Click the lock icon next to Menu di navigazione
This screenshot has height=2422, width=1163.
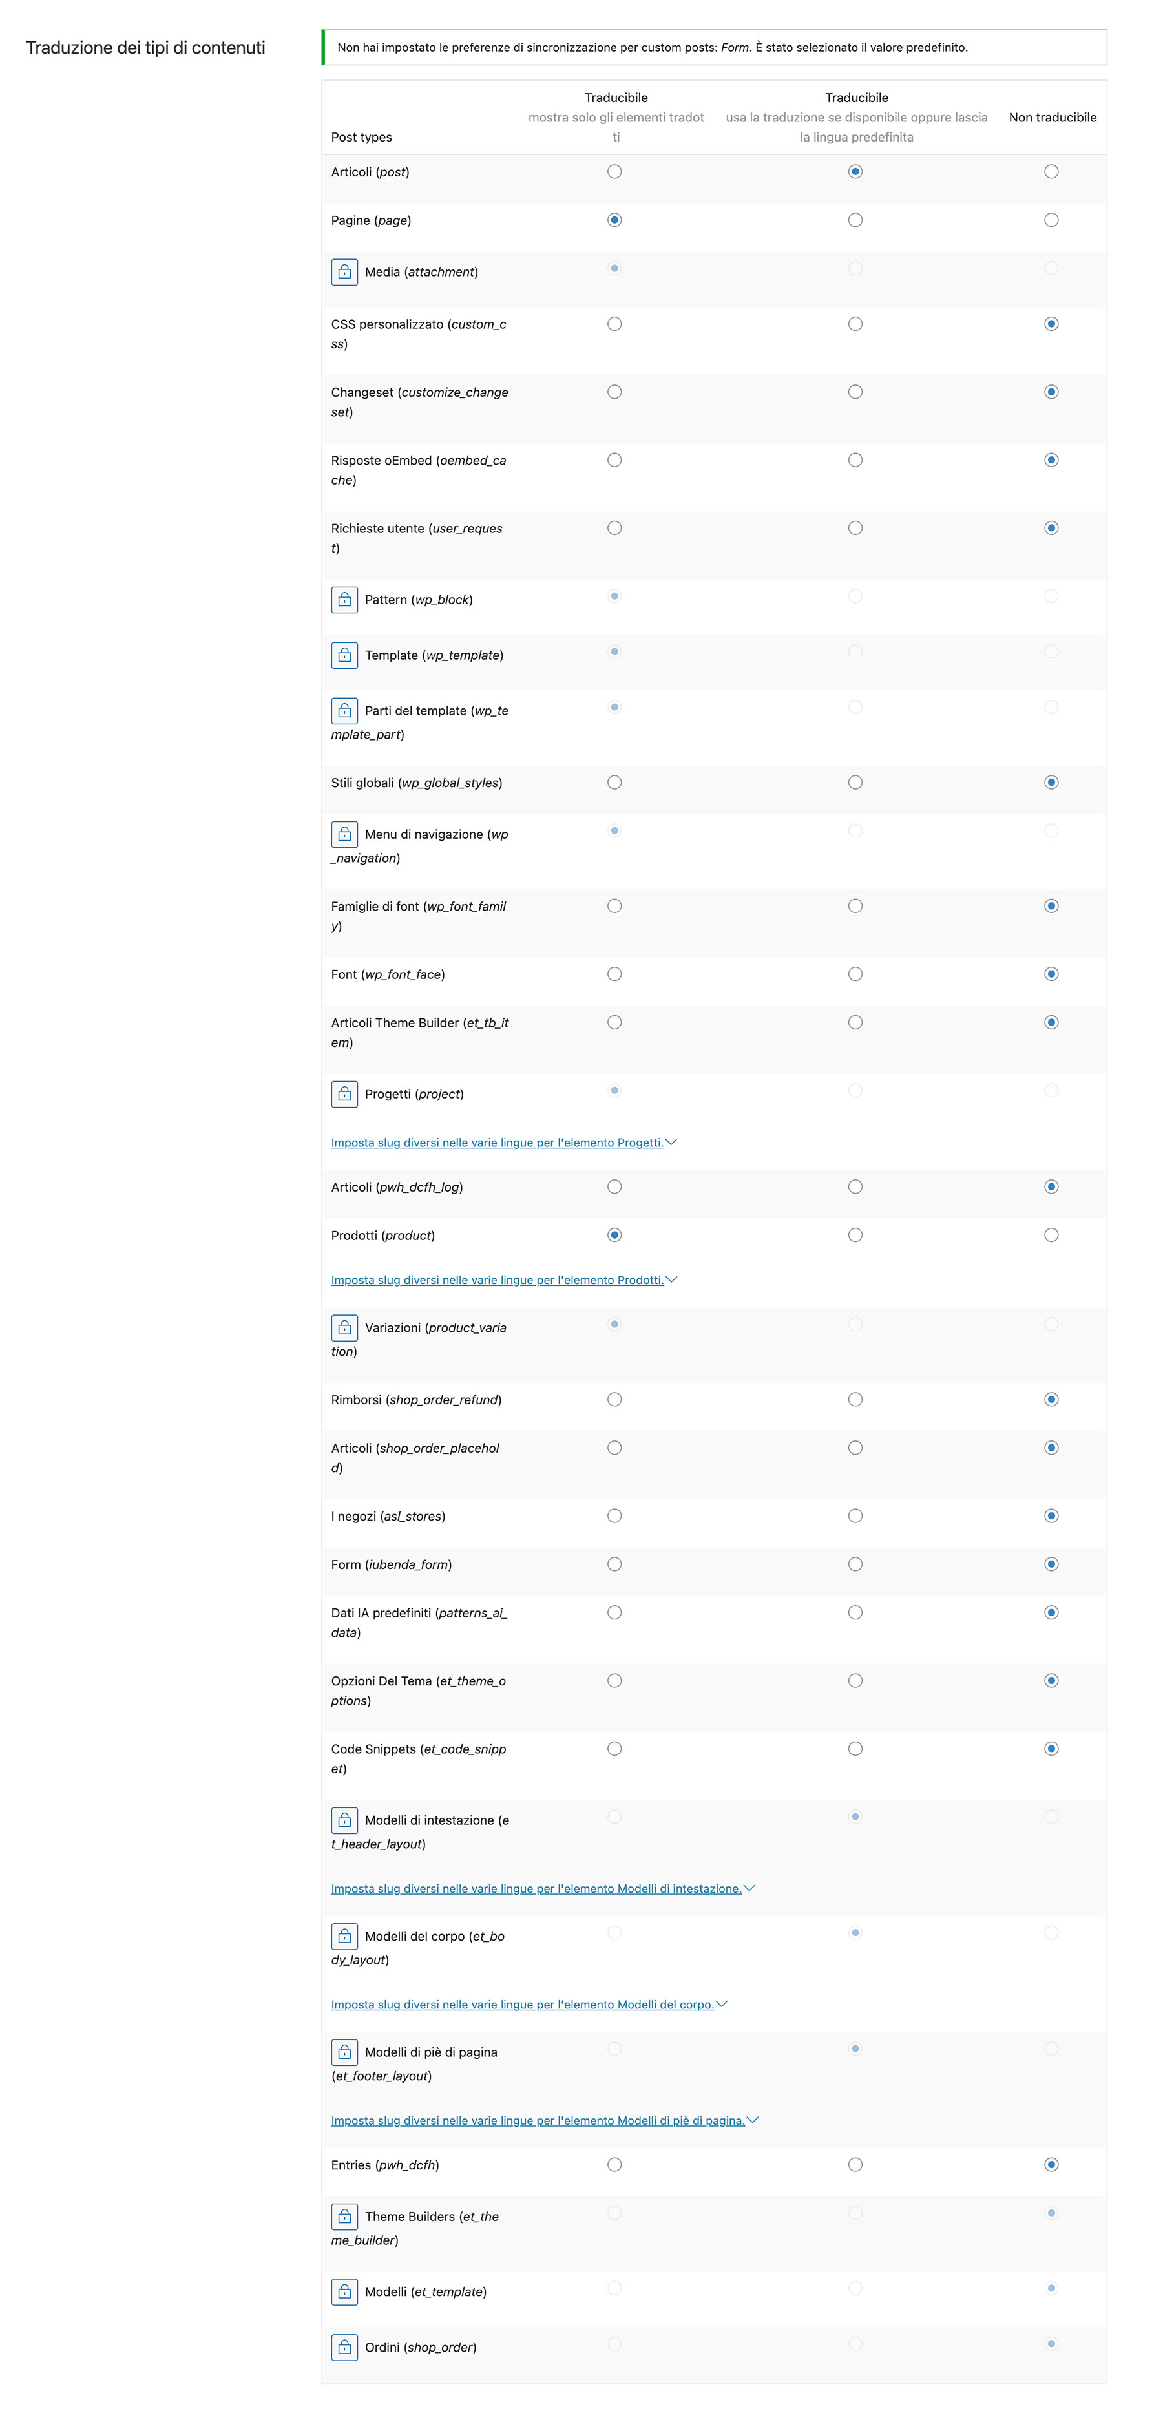tap(344, 834)
